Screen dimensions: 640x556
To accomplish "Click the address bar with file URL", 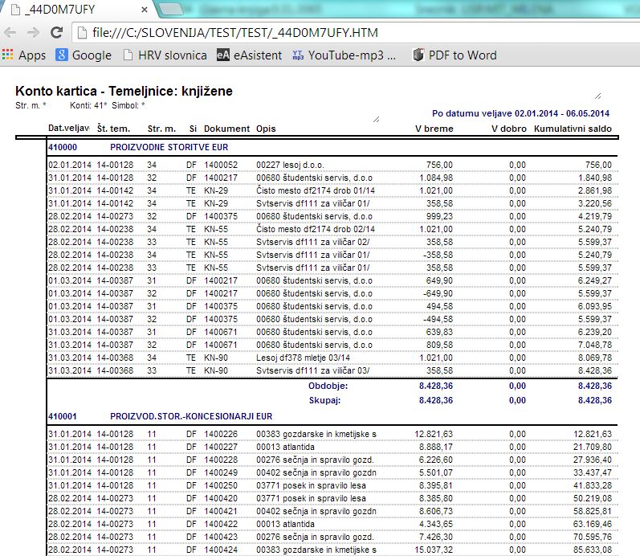I will 355,32.
